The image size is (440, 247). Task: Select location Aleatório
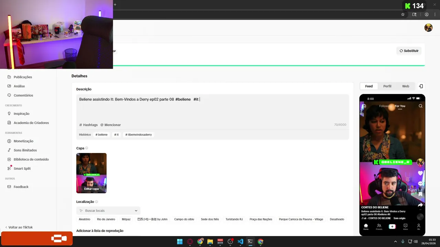pyautogui.click(x=85, y=219)
